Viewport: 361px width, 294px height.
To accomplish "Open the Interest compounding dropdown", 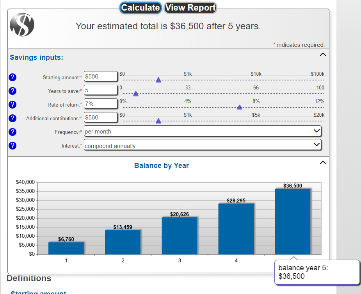I will pyautogui.click(x=203, y=145).
